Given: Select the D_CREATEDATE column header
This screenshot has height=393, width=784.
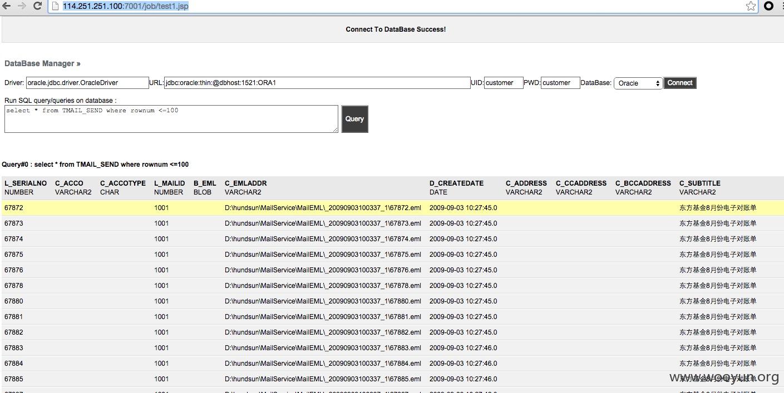Looking at the screenshot, I should click(457, 183).
